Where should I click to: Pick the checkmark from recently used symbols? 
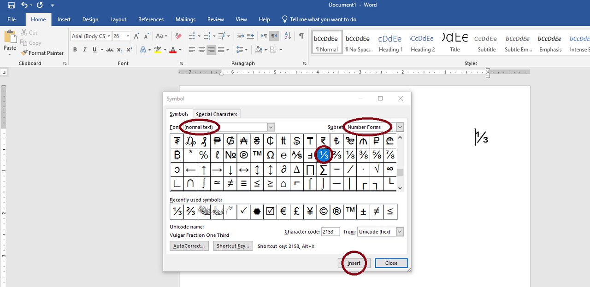coord(243,211)
